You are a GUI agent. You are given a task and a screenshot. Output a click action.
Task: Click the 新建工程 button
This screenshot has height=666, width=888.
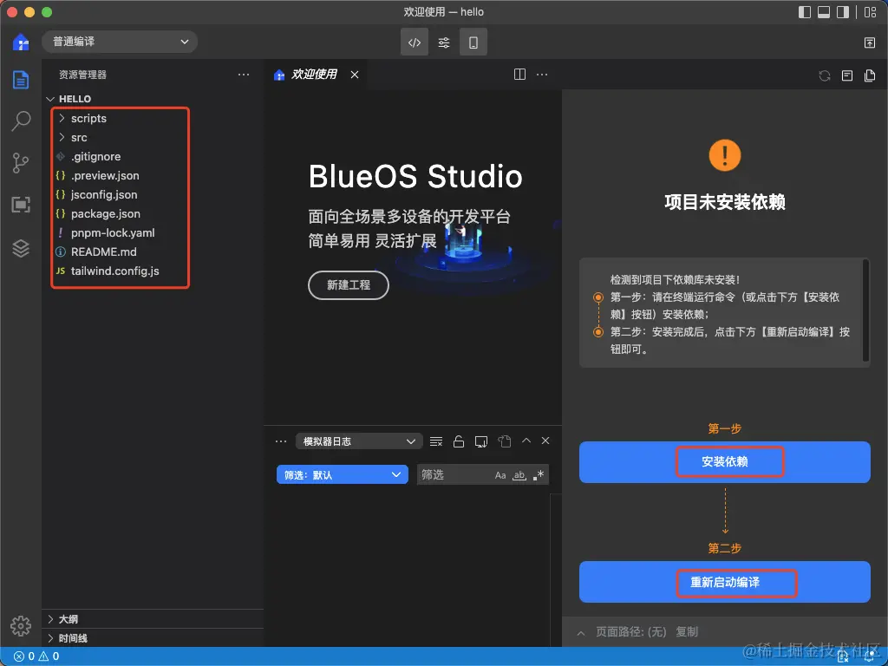349,284
